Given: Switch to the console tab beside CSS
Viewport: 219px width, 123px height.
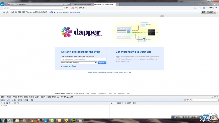Looking at the screenshot, I should (x=14, y=100).
